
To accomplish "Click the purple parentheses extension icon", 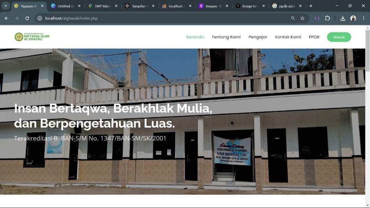I will [x=317, y=18].
